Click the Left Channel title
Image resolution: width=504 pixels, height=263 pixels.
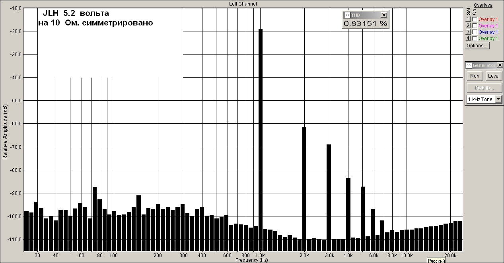coord(243,4)
